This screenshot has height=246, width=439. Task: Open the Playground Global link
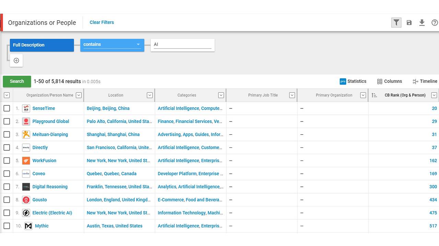pos(51,121)
